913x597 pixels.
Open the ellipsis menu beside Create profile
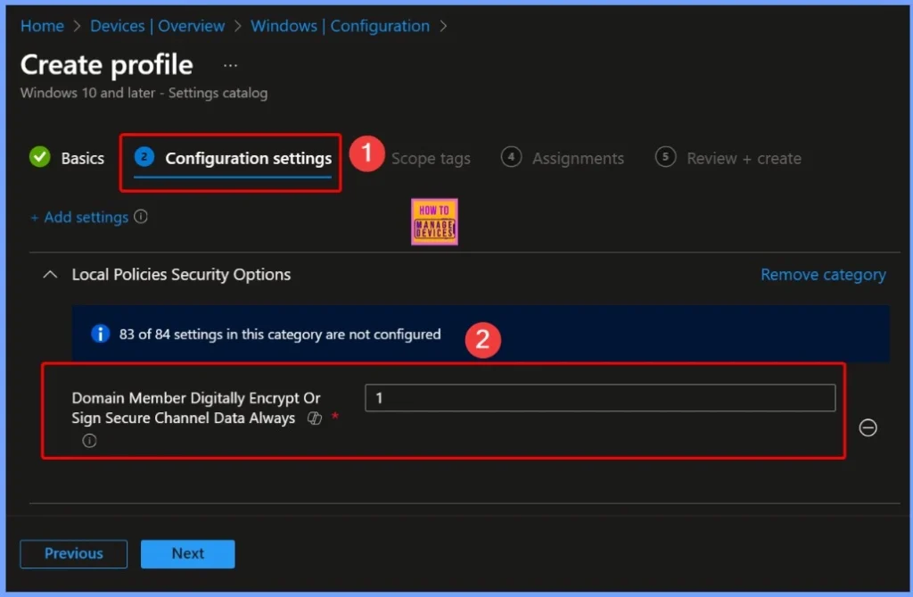click(230, 64)
